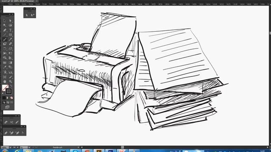
Task: Apply Gradient mode button
Action: click(8, 98)
